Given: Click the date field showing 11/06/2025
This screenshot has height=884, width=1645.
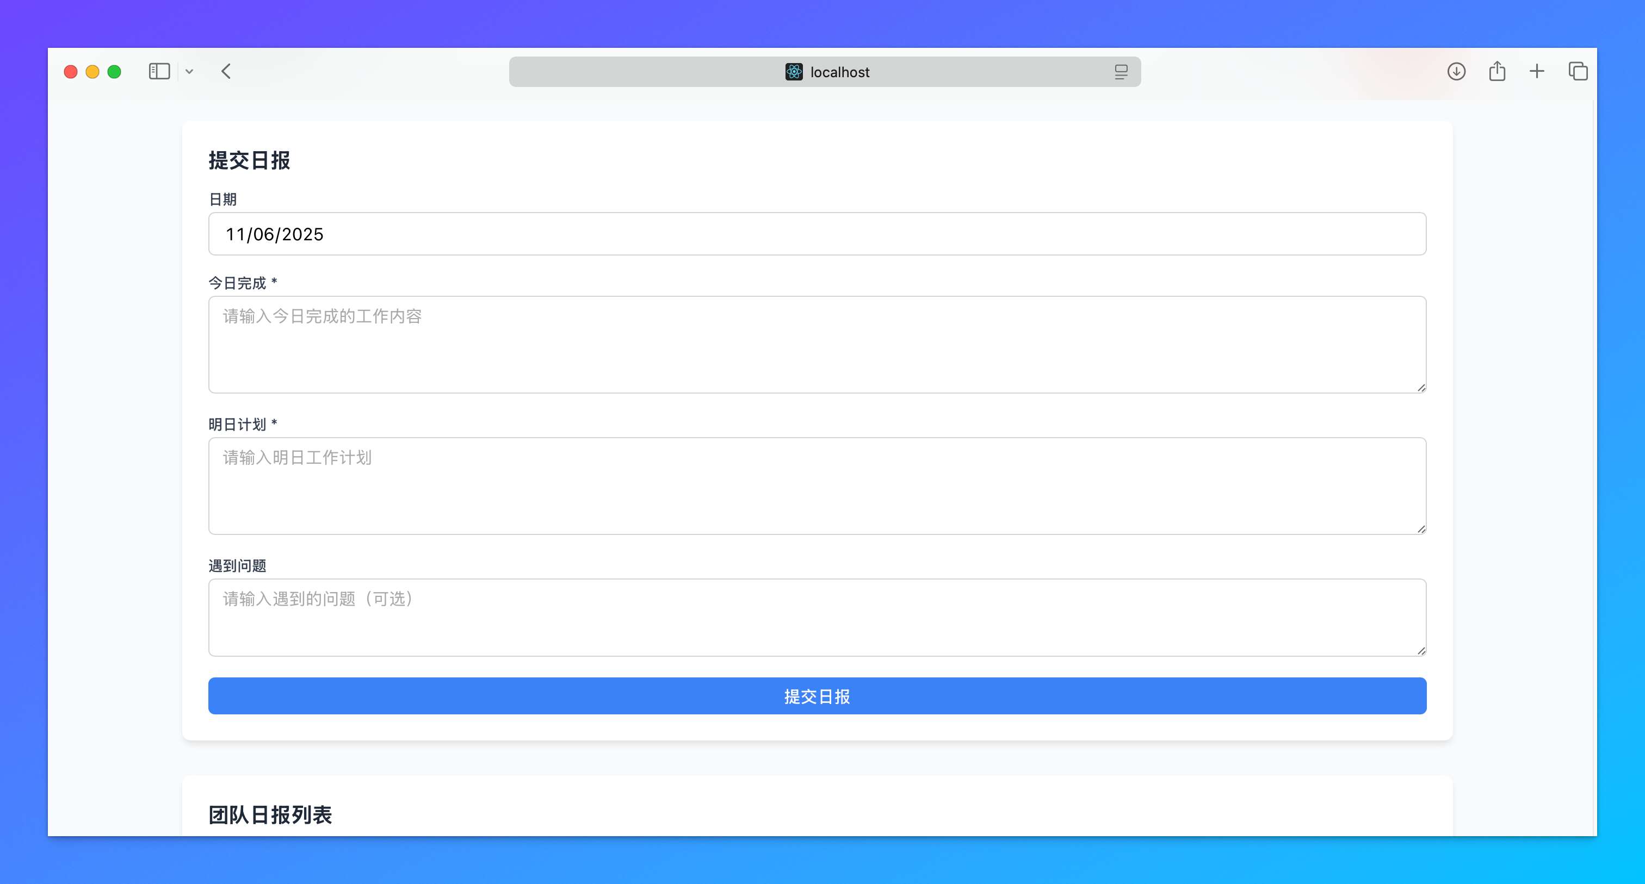Looking at the screenshot, I should point(817,234).
